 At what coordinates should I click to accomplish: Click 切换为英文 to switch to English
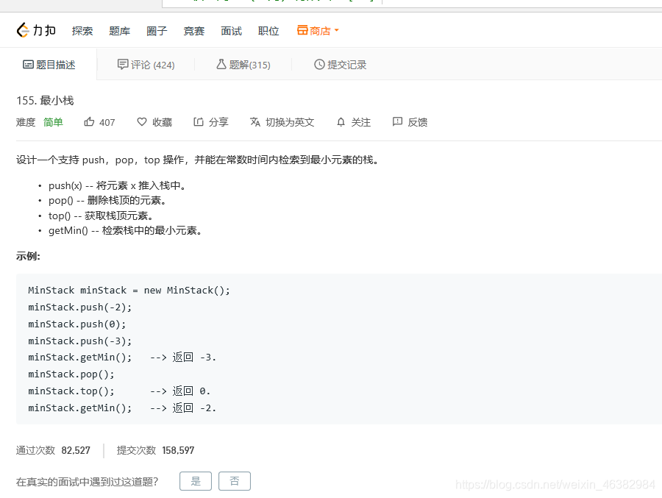coord(282,122)
